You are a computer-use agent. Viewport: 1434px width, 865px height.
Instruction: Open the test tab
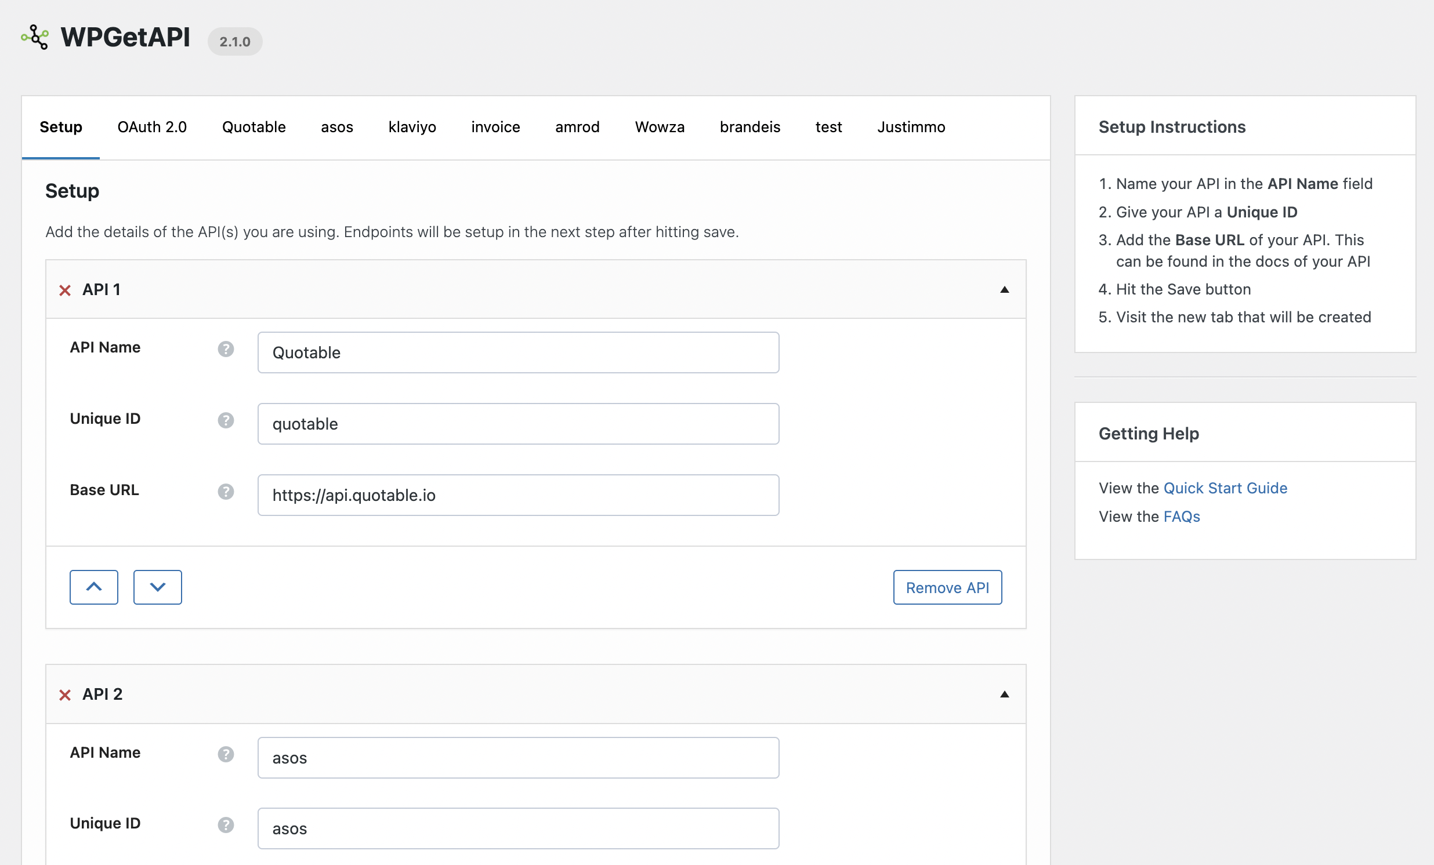pyautogui.click(x=828, y=127)
